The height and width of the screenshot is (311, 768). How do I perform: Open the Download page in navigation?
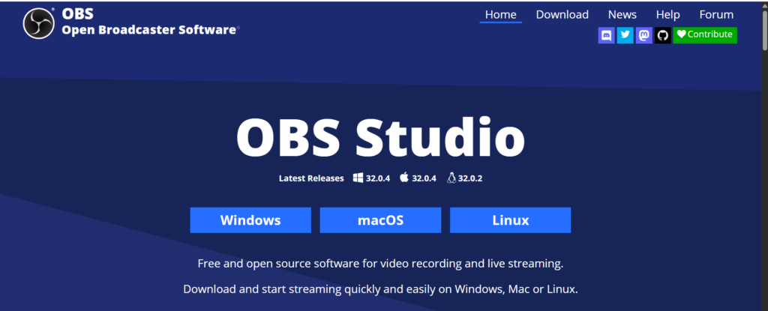pyautogui.click(x=562, y=14)
